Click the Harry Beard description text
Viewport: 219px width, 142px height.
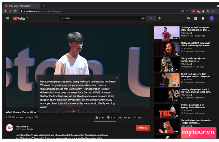62,136
